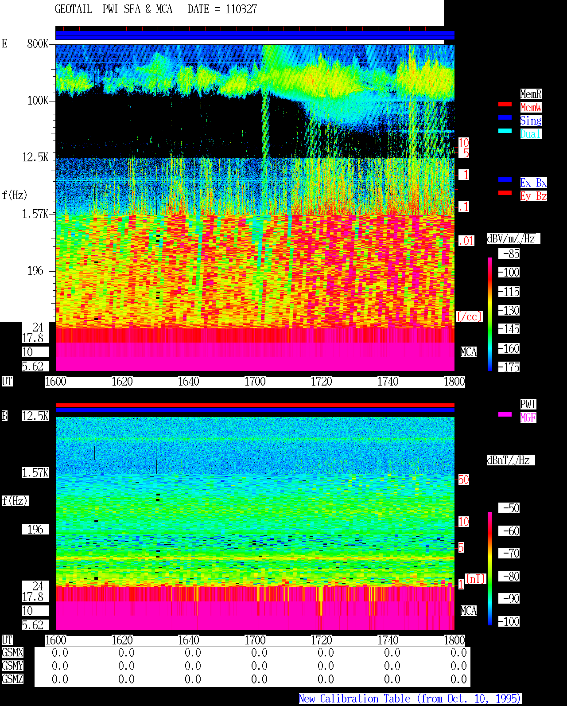Viewport: 567px width, 706px height.
Task: Click the MemR legend label
Action: tap(531, 94)
